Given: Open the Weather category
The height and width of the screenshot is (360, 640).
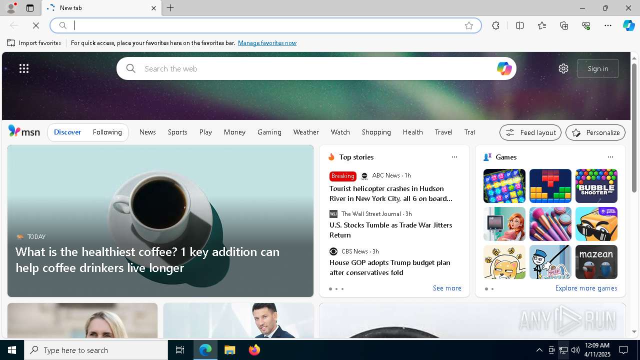Looking at the screenshot, I should click(x=306, y=132).
